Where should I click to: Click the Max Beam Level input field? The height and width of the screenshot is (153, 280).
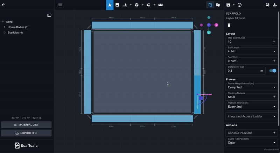pos(248,42)
